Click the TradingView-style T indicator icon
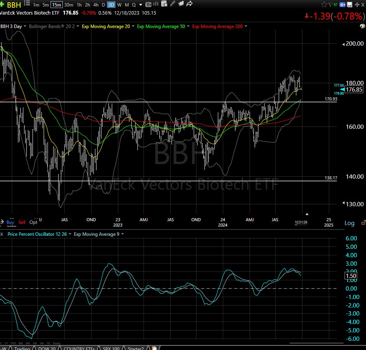366x350 pixels. click(148, 5)
